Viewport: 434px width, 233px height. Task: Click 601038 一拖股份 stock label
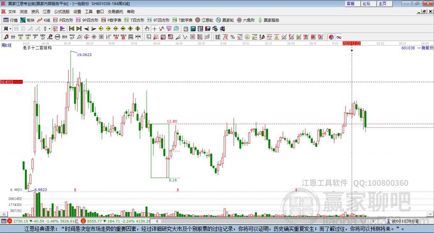tap(417, 48)
